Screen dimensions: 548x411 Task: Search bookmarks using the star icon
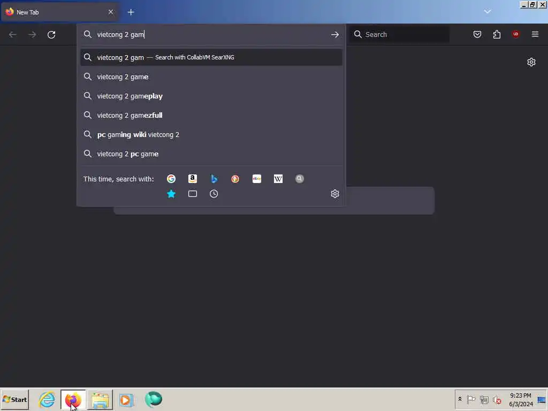(x=171, y=194)
